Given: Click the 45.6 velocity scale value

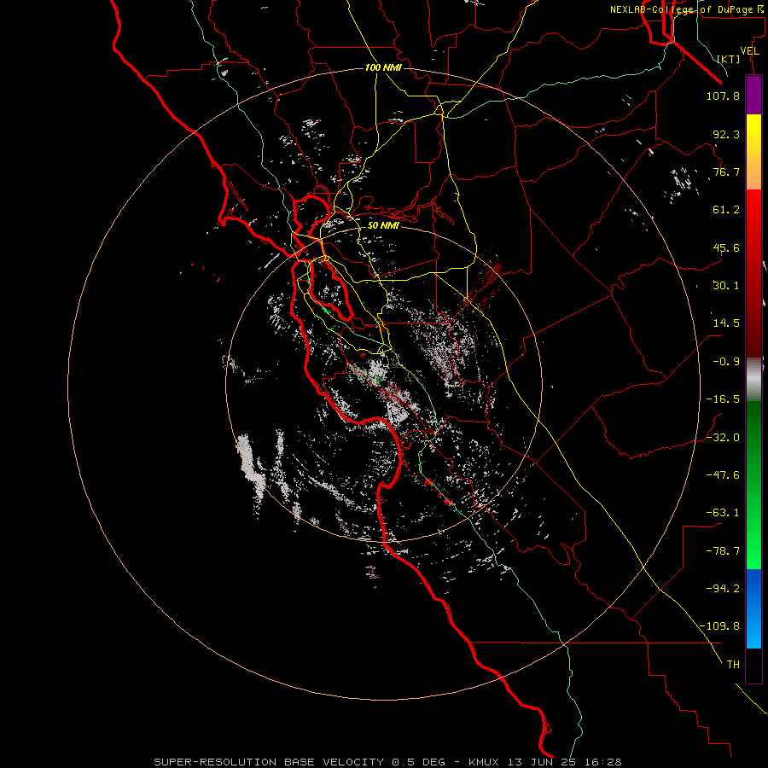Looking at the screenshot, I should tap(726, 247).
